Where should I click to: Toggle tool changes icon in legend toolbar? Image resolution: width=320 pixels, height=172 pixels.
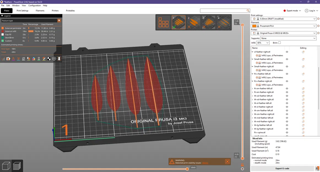[29, 59]
